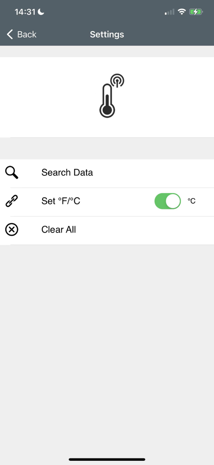This screenshot has height=465, width=214.
Task: Open the Search Data row
Action: 107,173
